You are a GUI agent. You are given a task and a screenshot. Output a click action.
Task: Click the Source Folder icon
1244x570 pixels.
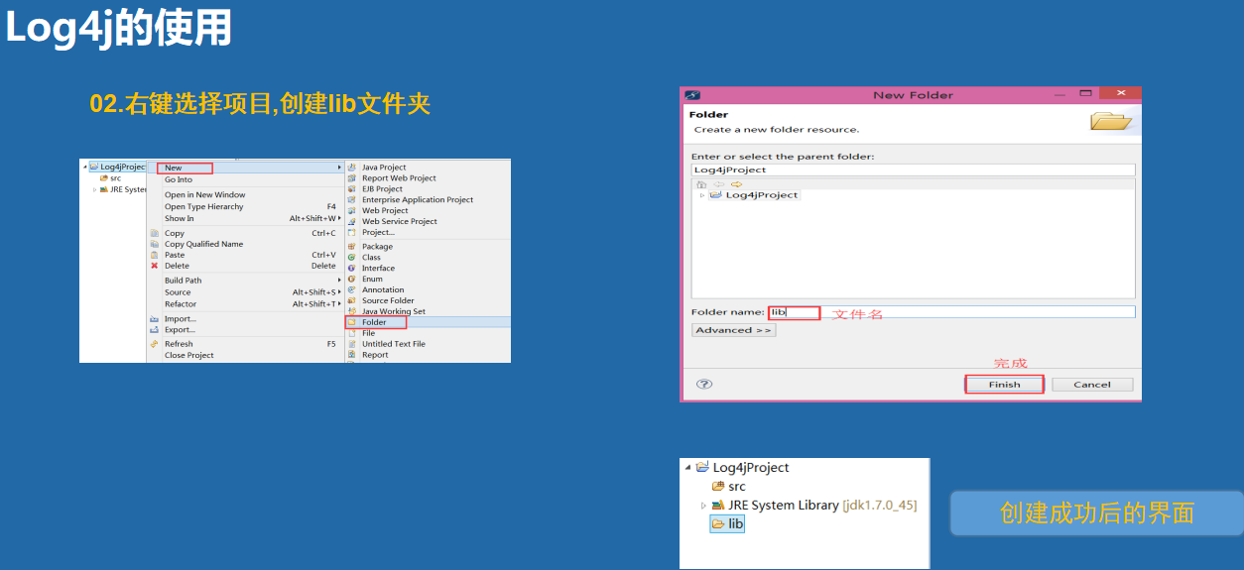[x=351, y=300]
